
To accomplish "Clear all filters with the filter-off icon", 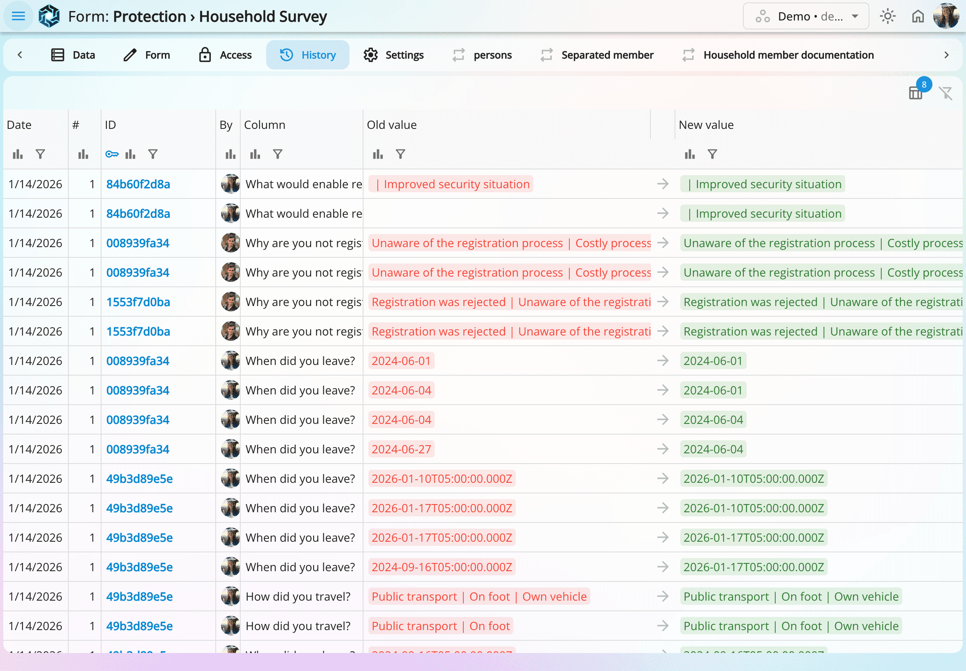I will click(x=946, y=93).
